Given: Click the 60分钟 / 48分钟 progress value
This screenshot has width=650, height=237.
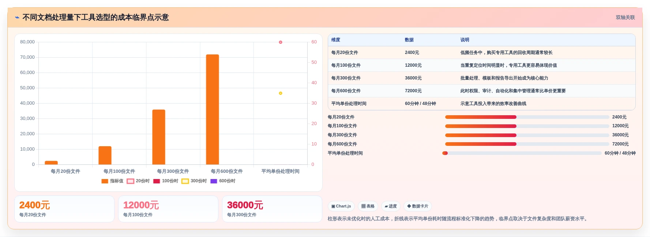Looking at the screenshot, I should click(620, 153).
